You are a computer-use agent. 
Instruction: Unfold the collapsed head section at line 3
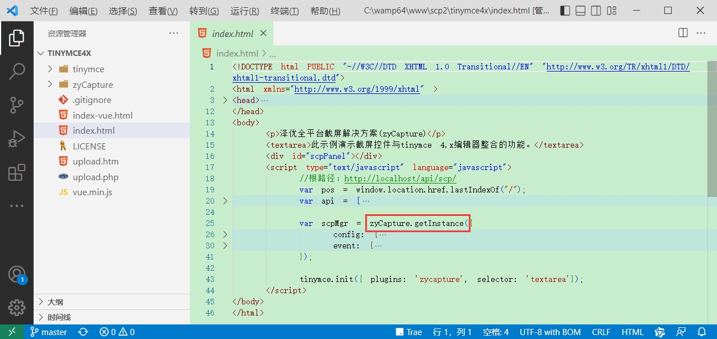(225, 100)
